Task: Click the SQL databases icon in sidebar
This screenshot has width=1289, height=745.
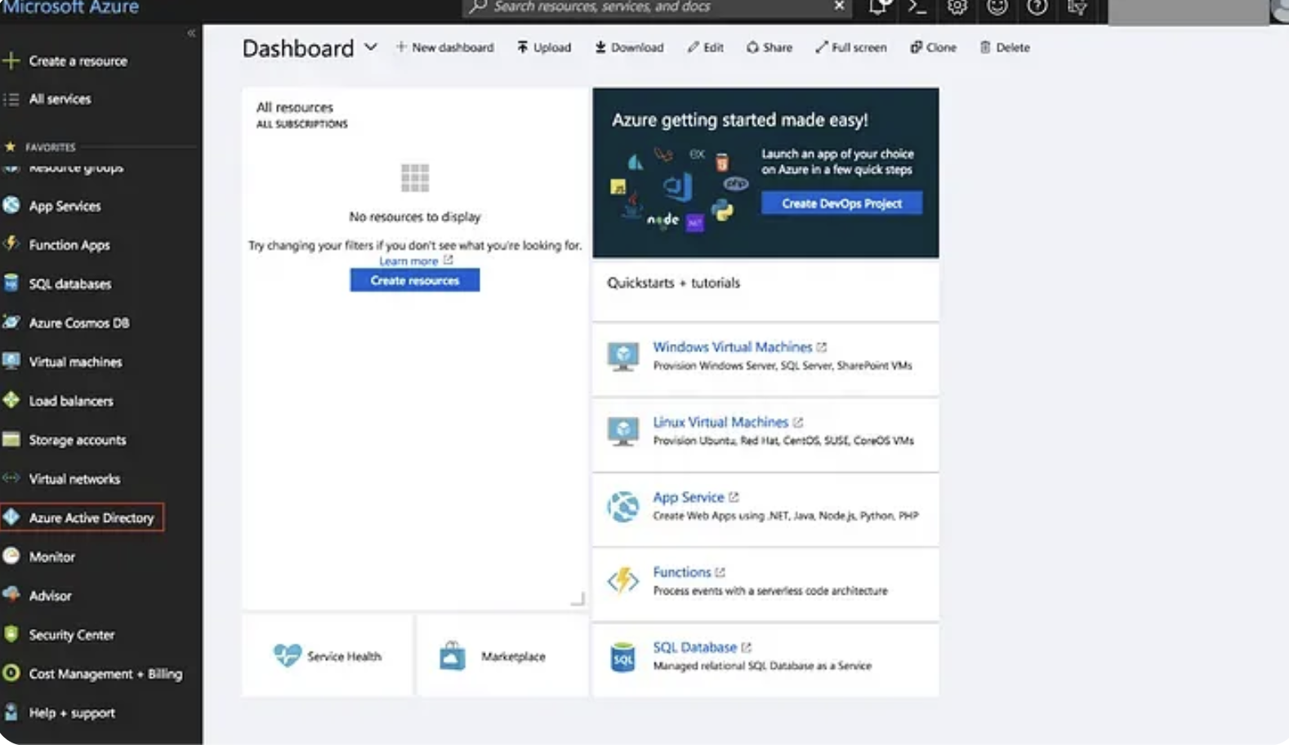Action: tap(11, 283)
